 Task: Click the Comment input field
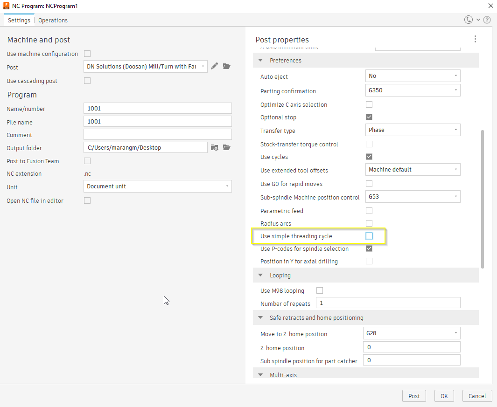(x=158, y=135)
